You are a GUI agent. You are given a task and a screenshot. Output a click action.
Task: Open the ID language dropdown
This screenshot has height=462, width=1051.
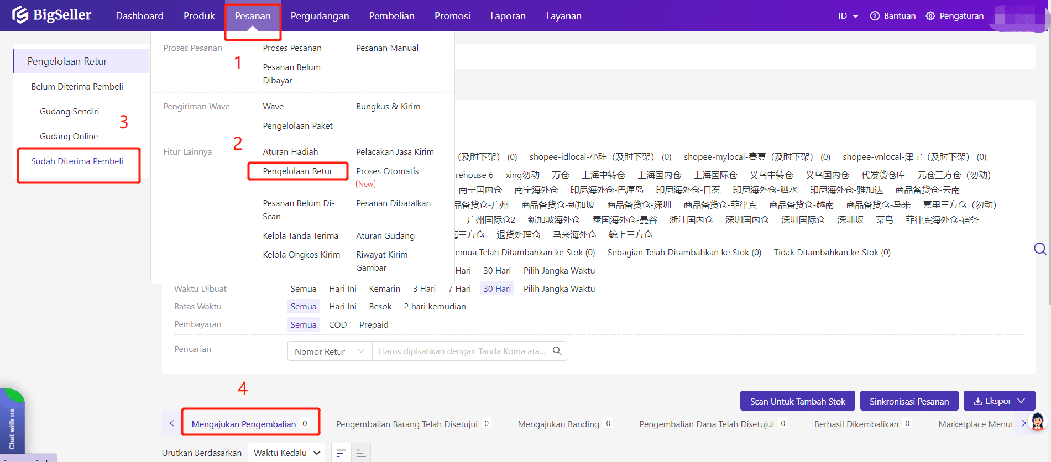click(848, 16)
